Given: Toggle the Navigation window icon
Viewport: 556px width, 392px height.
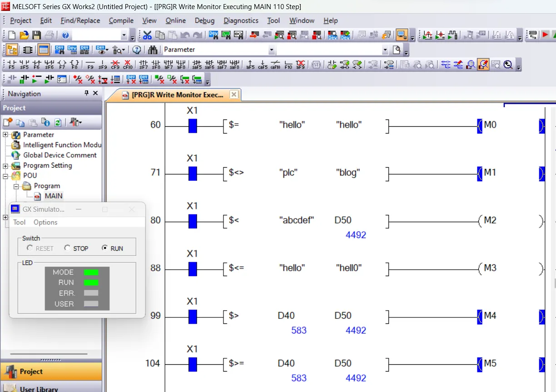Looking at the screenshot, I should (x=12, y=50).
